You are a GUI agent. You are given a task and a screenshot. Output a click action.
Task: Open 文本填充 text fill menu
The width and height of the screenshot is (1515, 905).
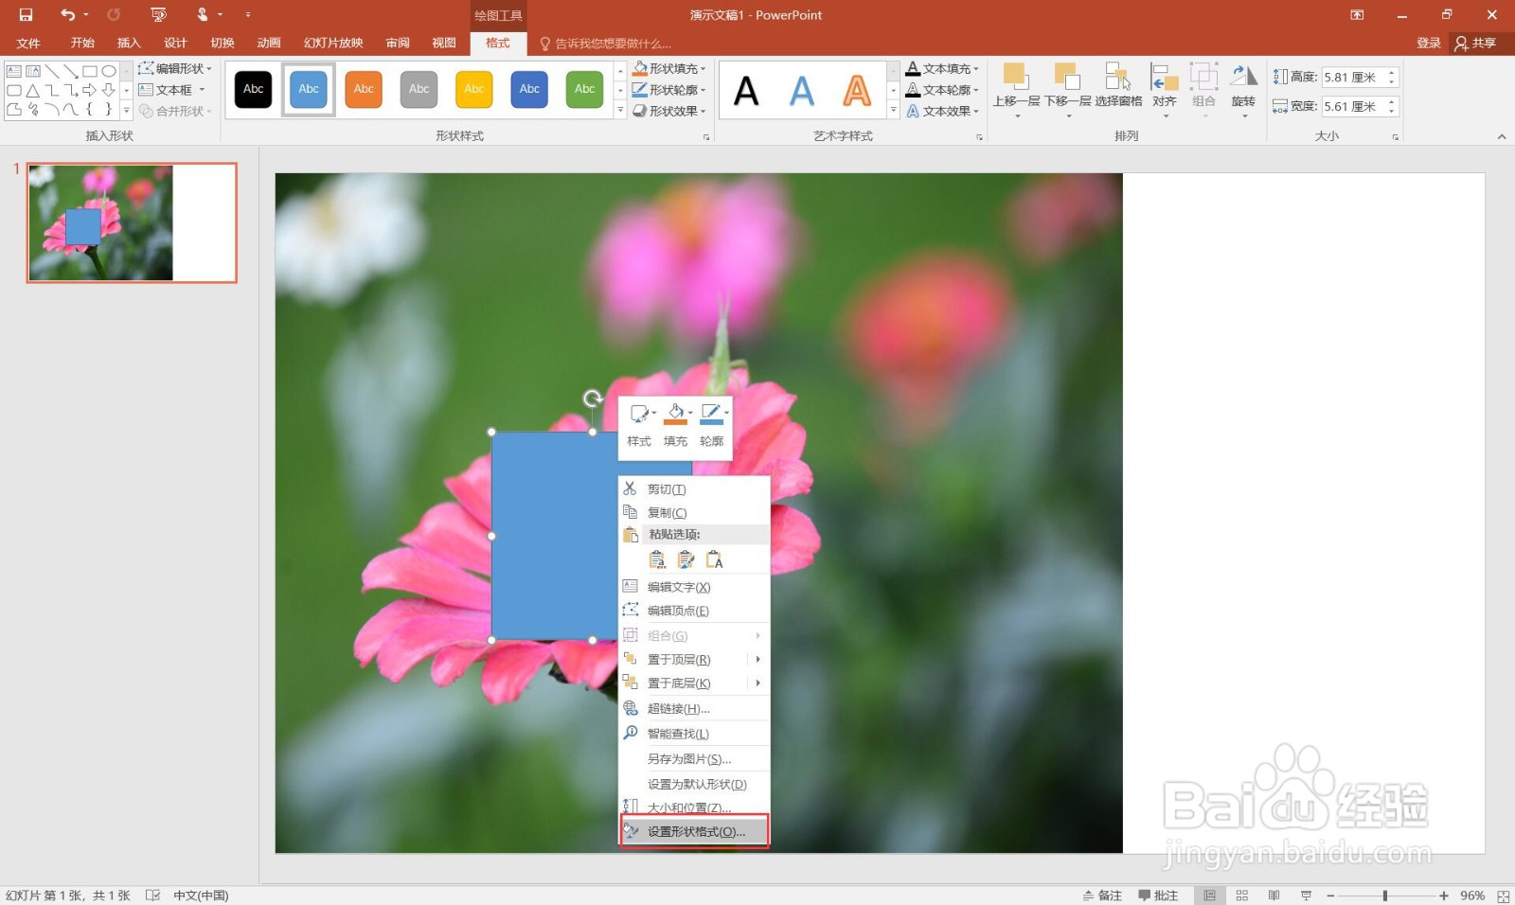point(942,68)
